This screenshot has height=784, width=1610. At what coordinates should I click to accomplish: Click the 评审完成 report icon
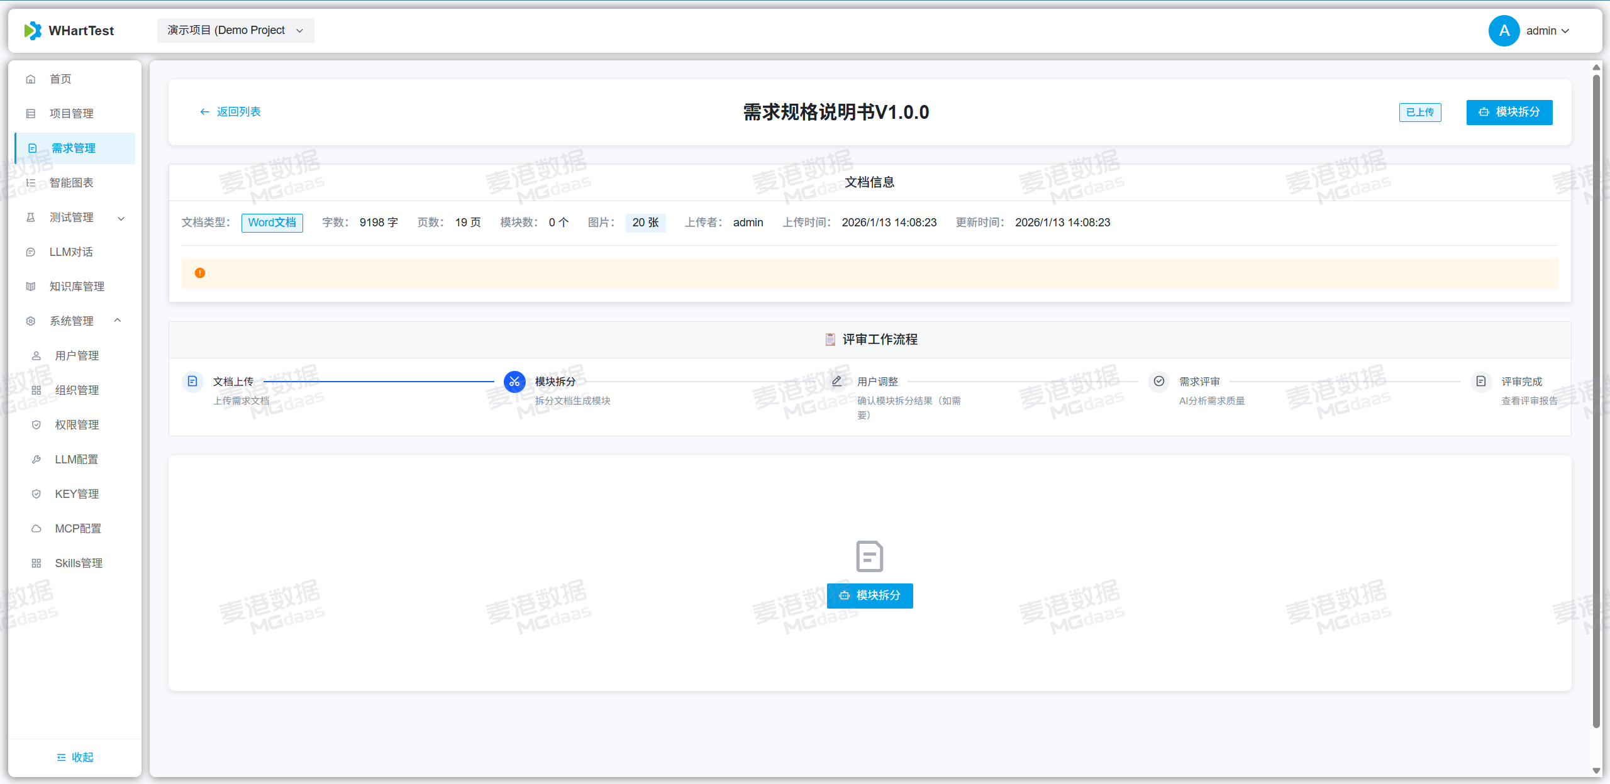1481,382
